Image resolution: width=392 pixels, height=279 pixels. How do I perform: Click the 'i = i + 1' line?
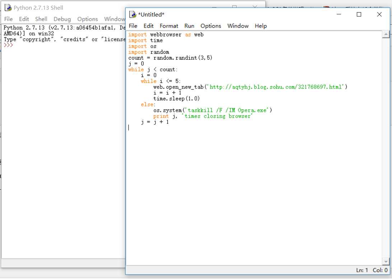(x=167, y=93)
